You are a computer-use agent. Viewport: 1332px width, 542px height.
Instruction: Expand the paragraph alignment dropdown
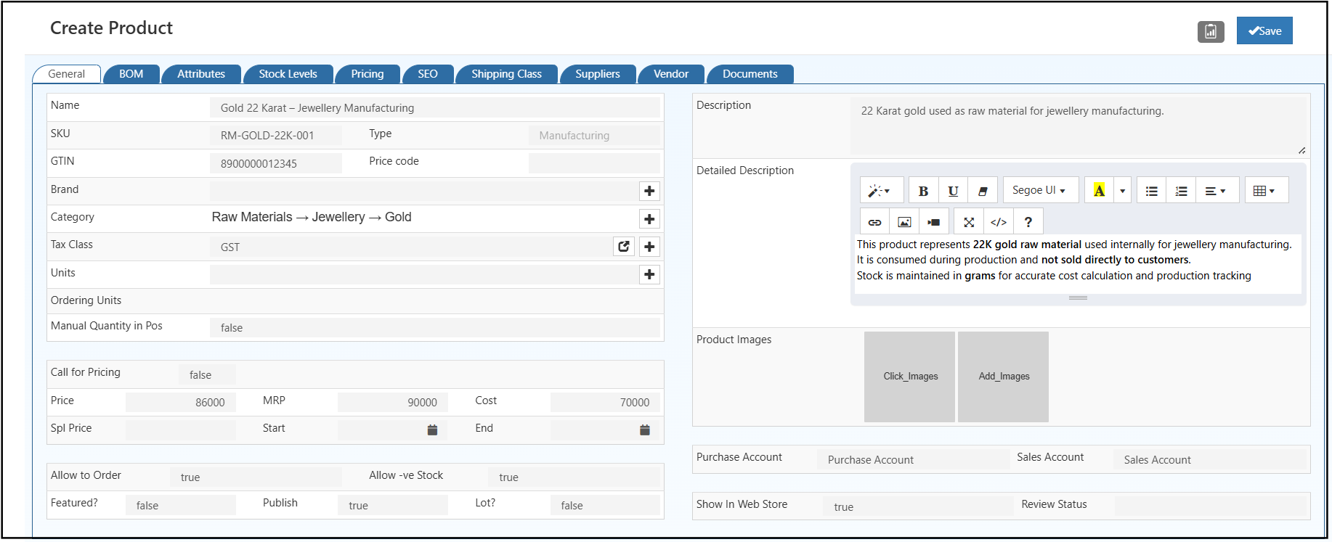point(1216,191)
